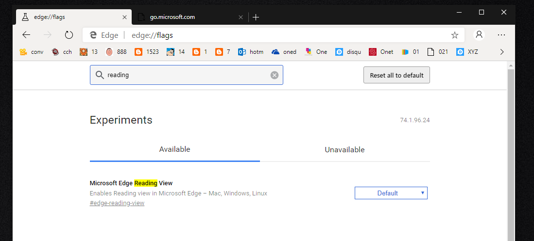Reload the page with refresh icon

coord(69,35)
